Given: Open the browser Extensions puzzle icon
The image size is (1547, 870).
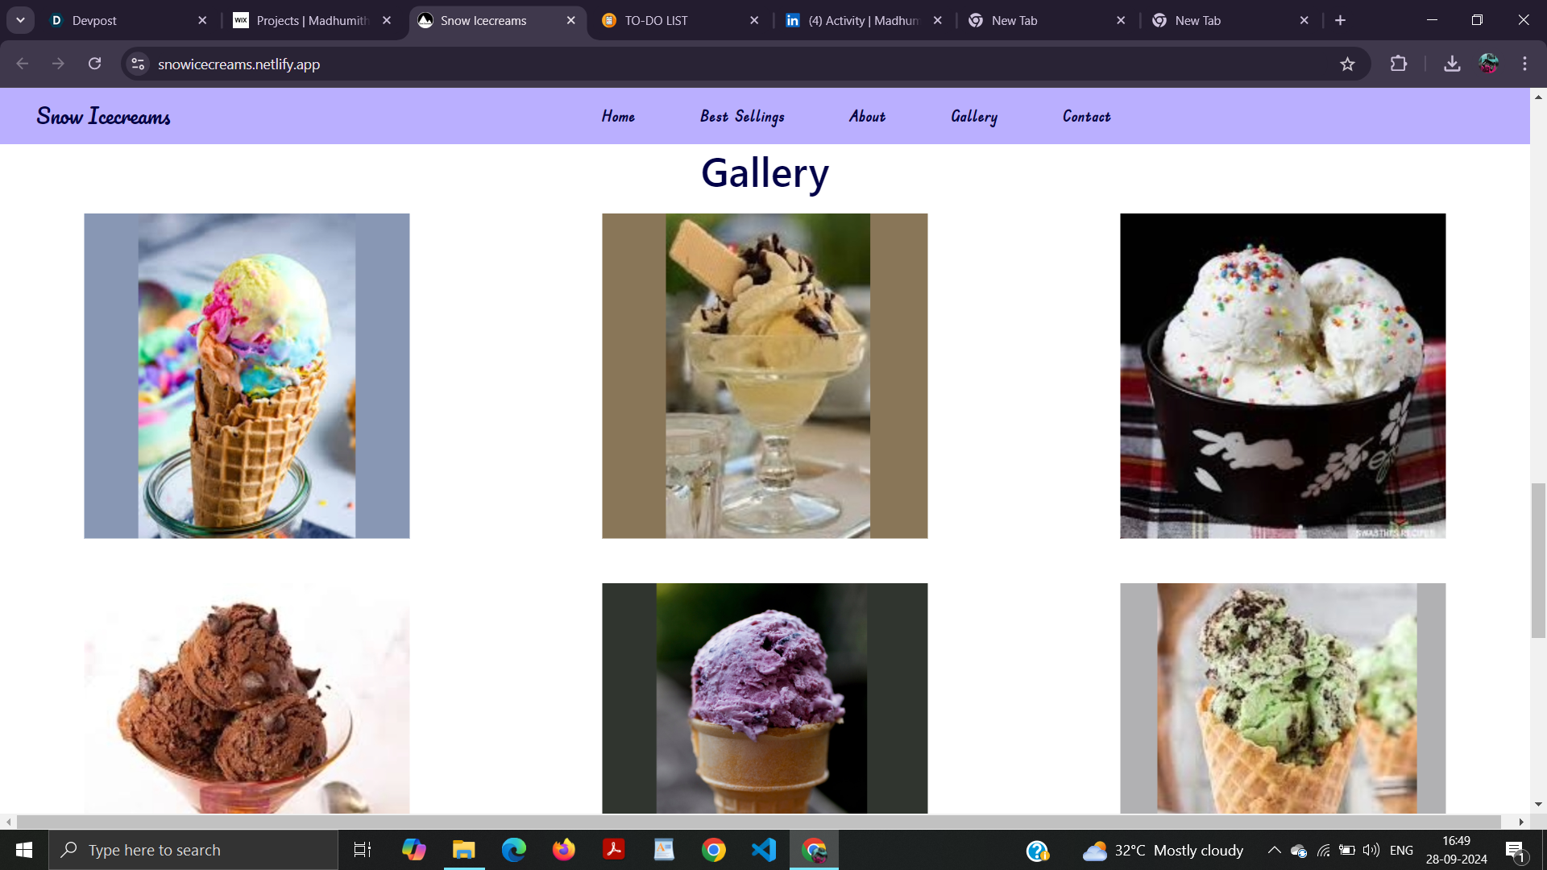Looking at the screenshot, I should point(1399,64).
